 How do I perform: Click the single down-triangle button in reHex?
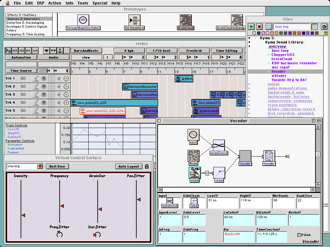46,50
